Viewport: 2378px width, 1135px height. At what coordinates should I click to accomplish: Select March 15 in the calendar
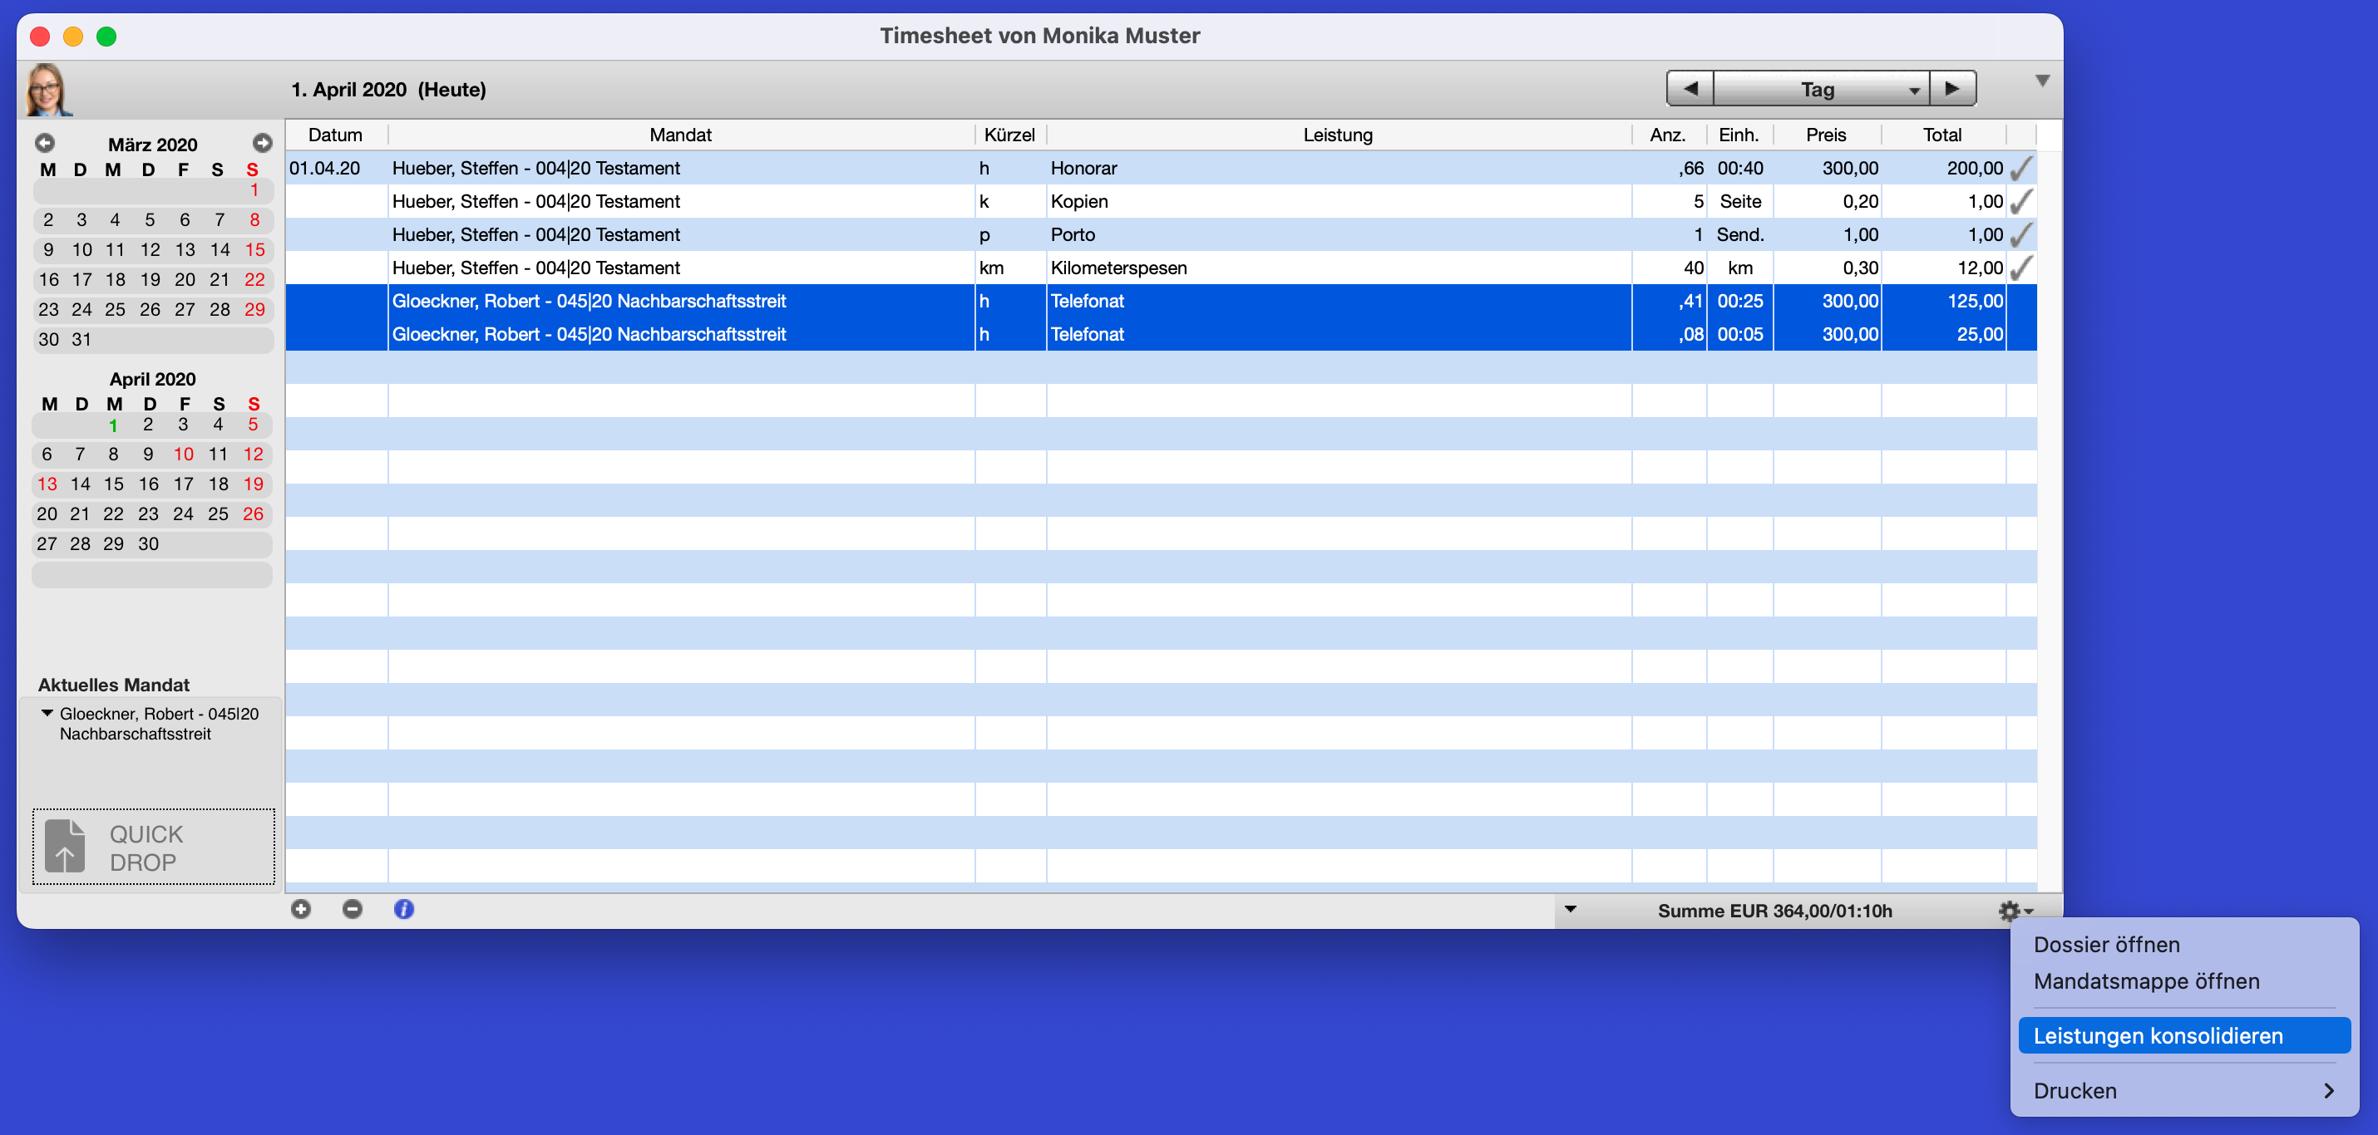pos(254,250)
